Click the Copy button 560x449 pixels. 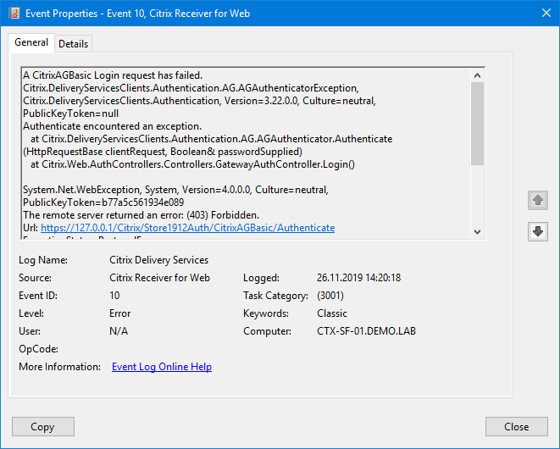(43, 426)
